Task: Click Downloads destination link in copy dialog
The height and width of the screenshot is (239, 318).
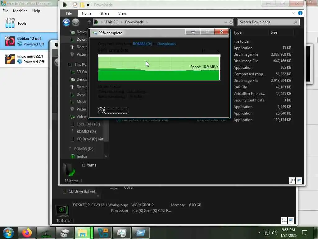Action: [x=166, y=44]
